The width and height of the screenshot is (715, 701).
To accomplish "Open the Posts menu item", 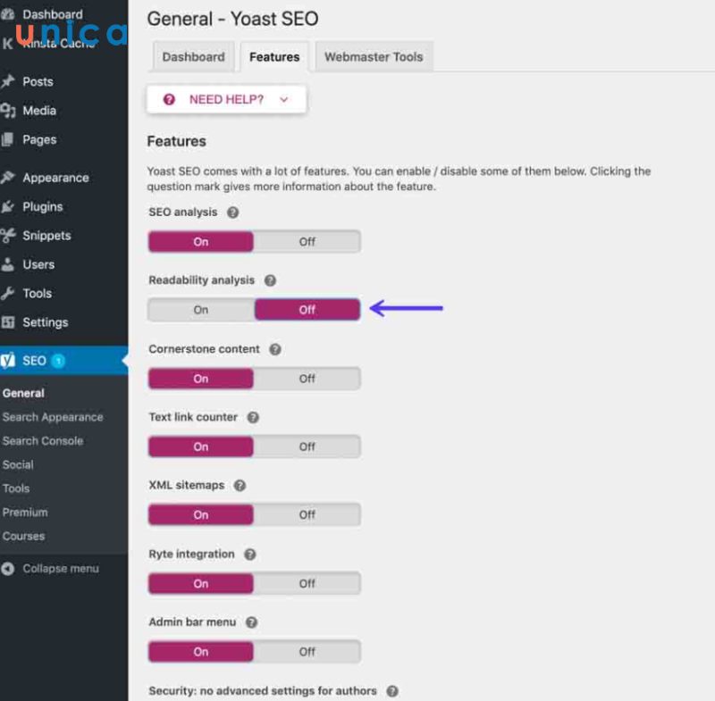I will pos(38,81).
